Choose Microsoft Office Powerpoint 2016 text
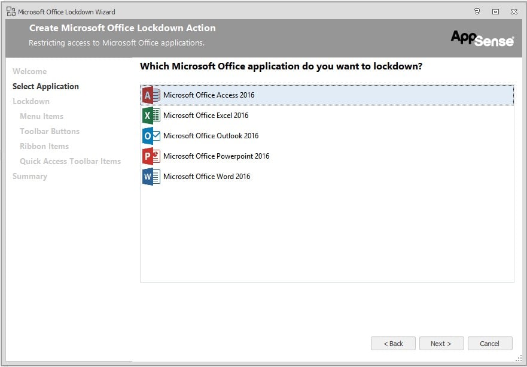527x367 pixels. [x=216, y=156]
